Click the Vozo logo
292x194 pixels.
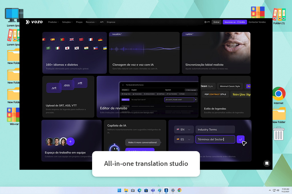[34, 22]
